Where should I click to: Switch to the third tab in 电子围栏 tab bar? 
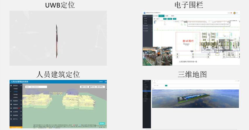167,16
